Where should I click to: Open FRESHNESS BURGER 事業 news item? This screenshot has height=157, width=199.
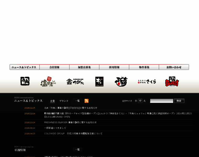70,122
